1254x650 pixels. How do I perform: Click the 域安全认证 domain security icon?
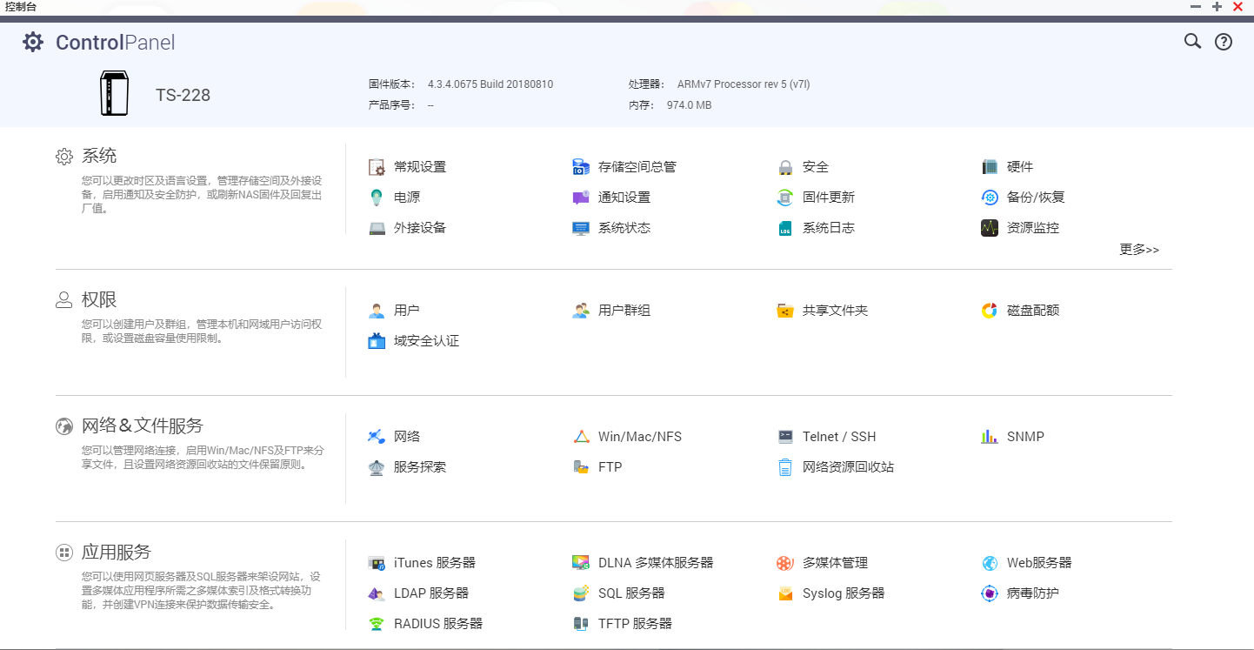(377, 341)
